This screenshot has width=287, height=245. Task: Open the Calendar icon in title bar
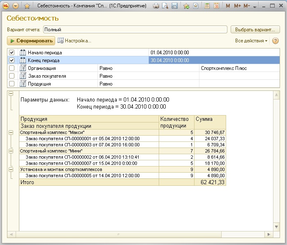point(215,6)
